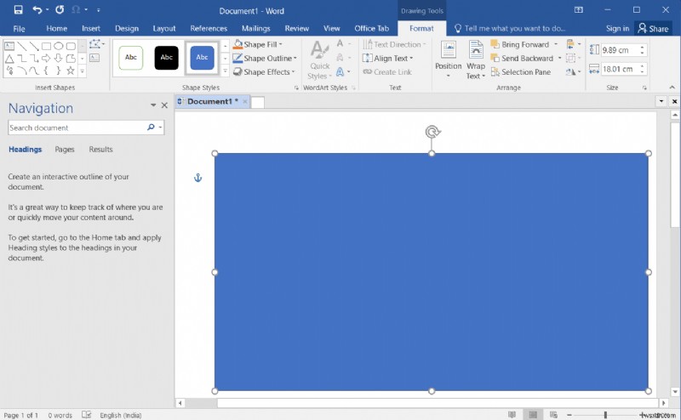Click the rotation handle above the shape
This screenshot has height=420, width=681.
(x=432, y=132)
